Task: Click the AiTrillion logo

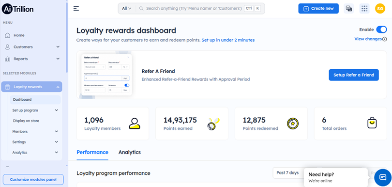Action: tap(17, 9)
